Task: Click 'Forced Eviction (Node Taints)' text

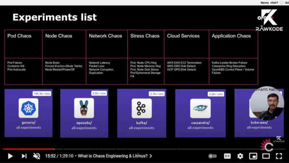Action: pyautogui.click(x=64, y=66)
